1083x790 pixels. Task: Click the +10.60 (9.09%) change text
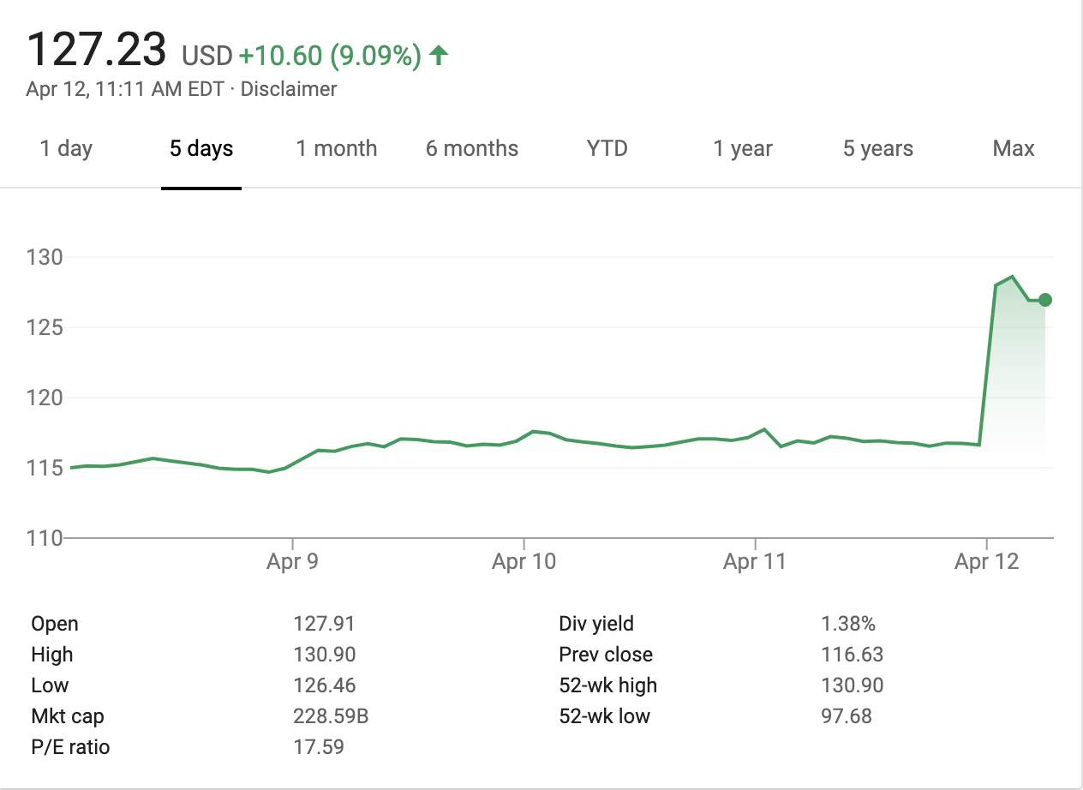point(330,57)
